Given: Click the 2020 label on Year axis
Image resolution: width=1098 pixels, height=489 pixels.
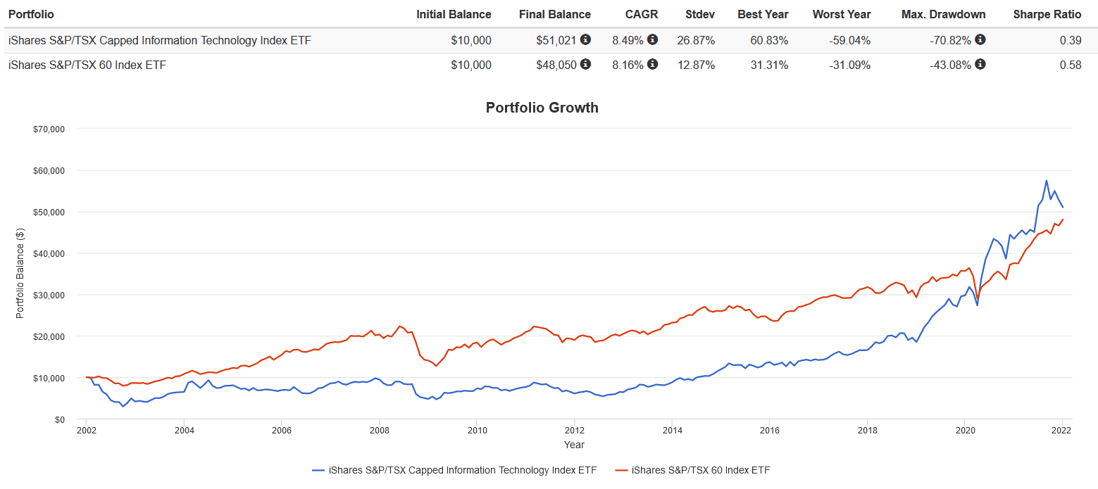Looking at the screenshot, I should coord(964,431).
